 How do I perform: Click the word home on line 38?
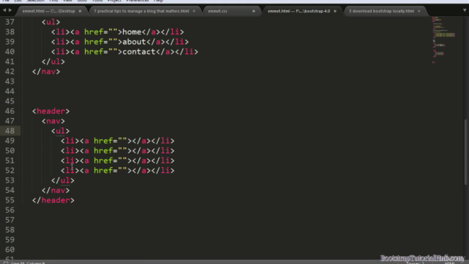(x=132, y=32)
